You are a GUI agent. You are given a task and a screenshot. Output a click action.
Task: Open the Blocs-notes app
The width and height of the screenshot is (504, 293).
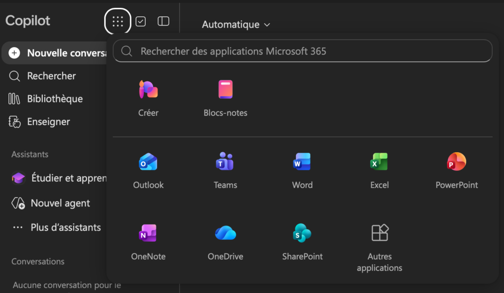coord(225,98)
